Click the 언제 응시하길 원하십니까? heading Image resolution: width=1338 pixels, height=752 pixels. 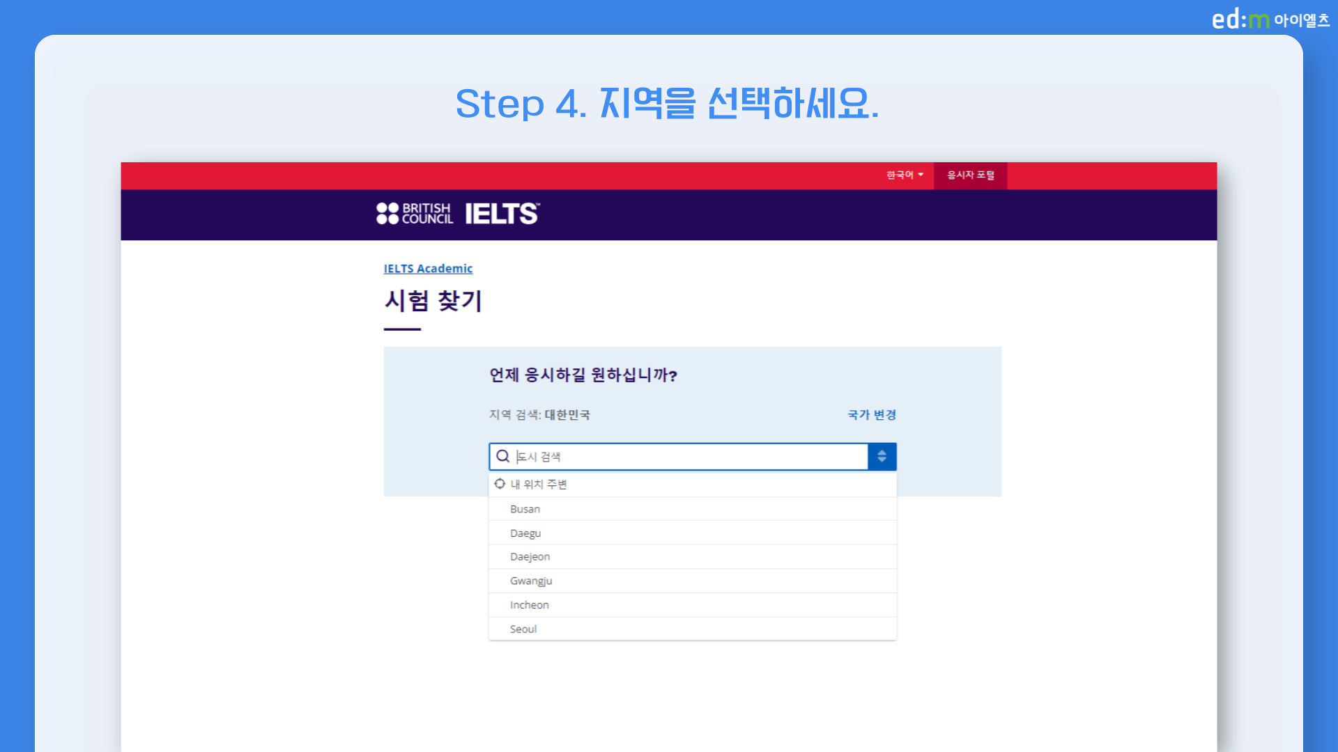click(x=583, y=375)
